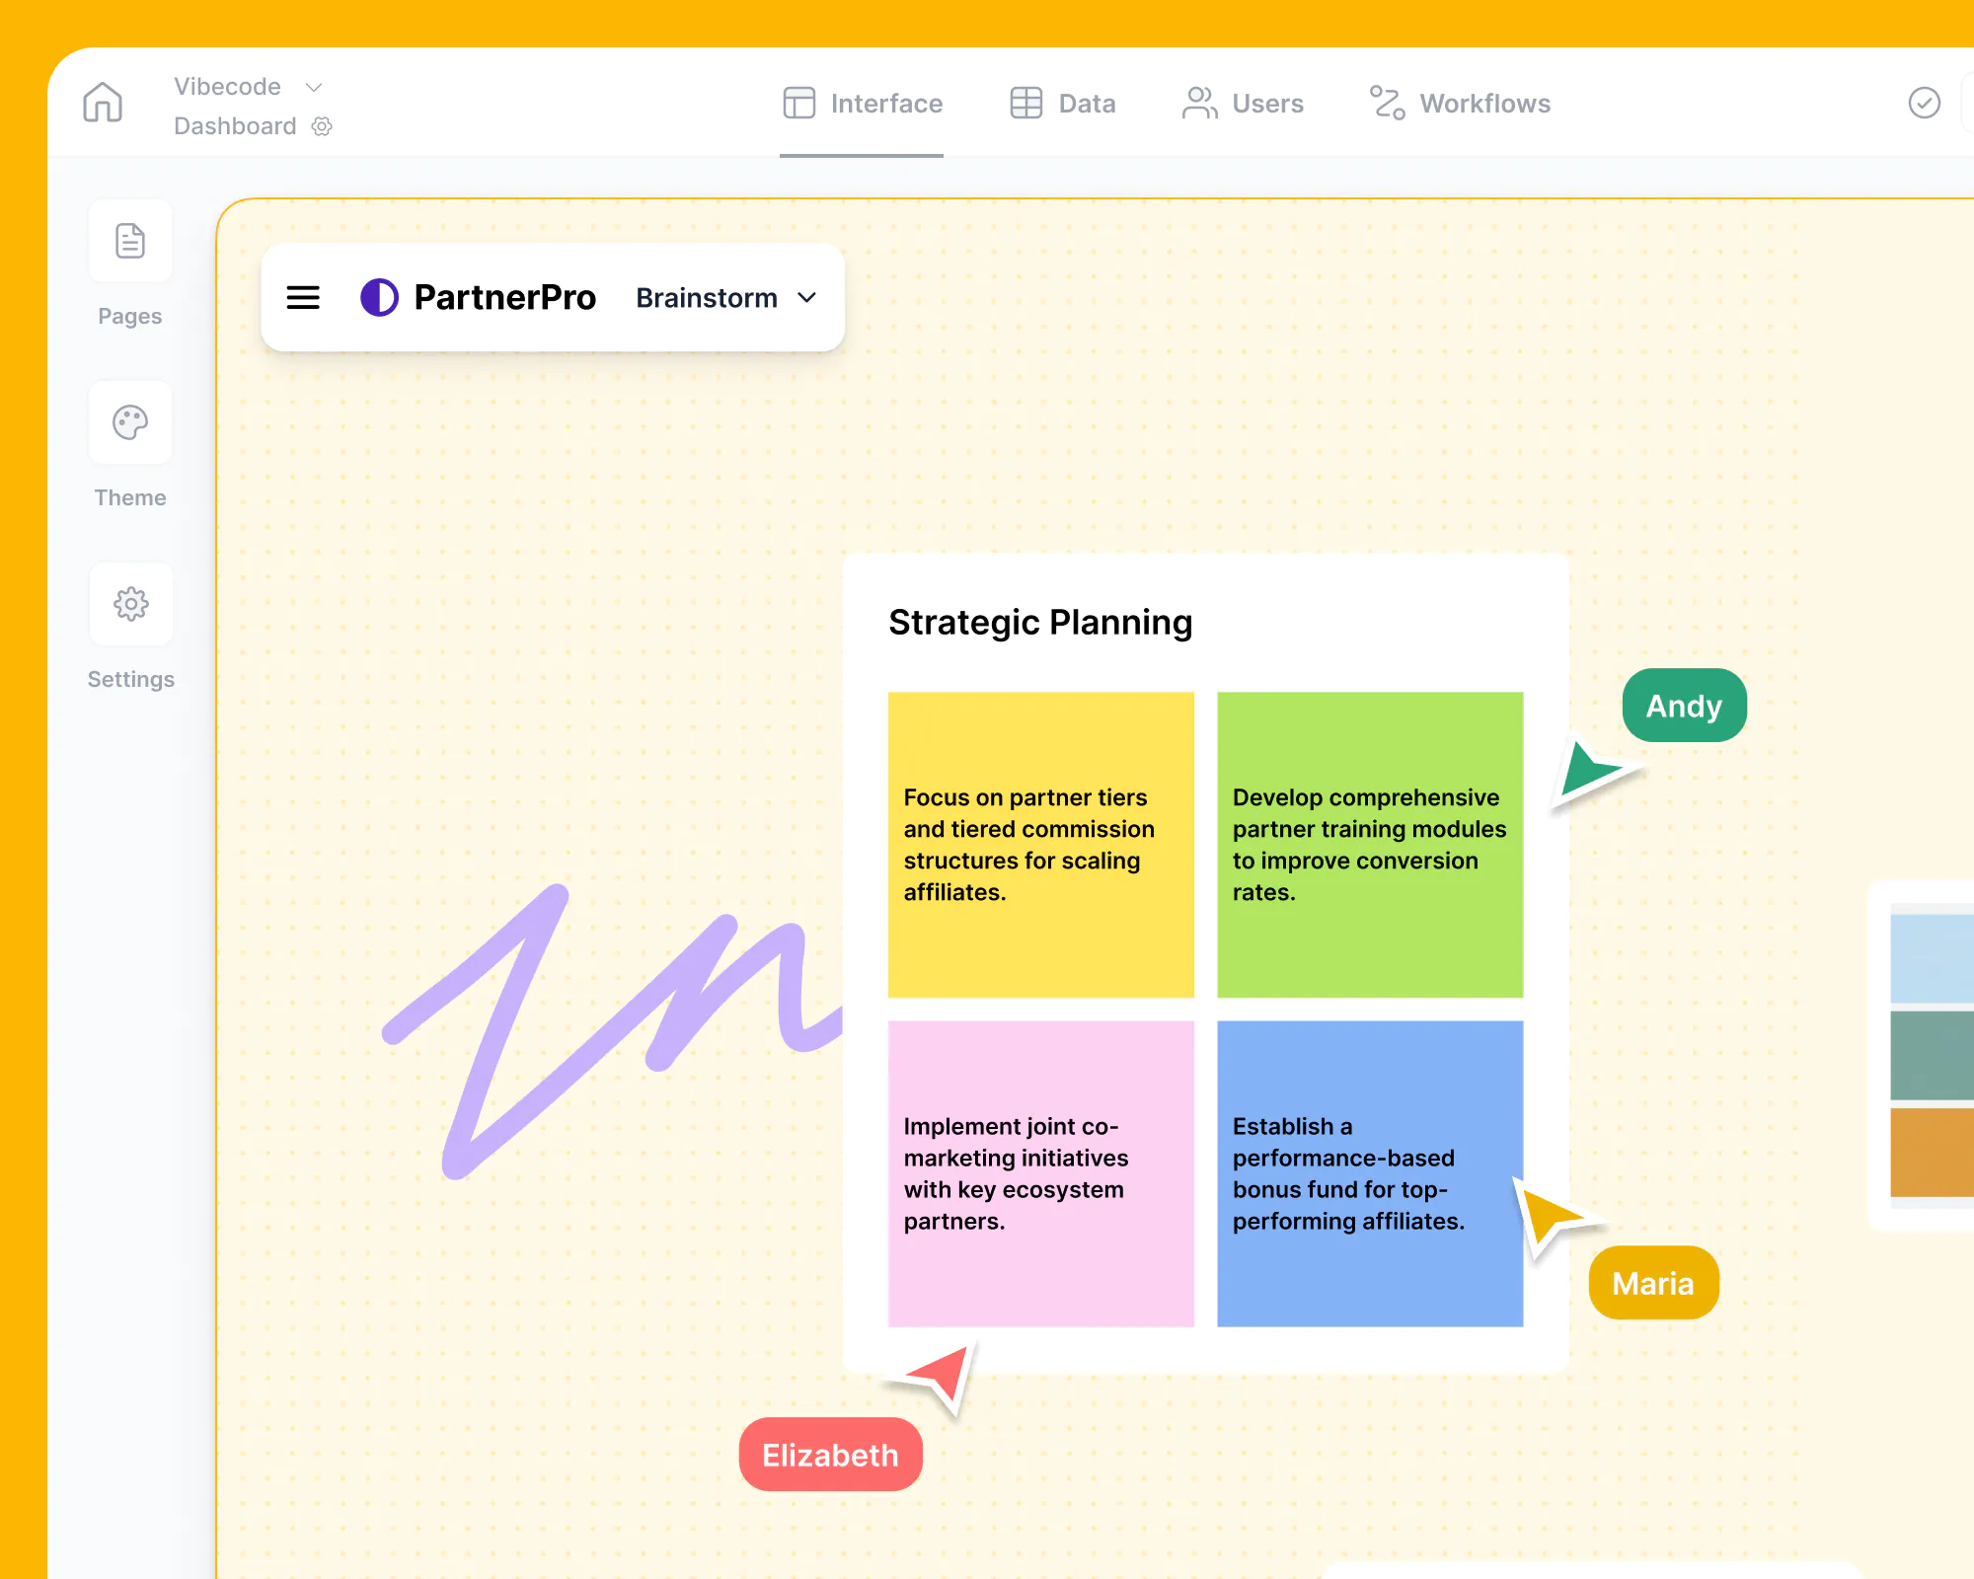Switch to the Data tab
Image resolution: width=1974 pixels, height=1579 pixels.
1063,104
